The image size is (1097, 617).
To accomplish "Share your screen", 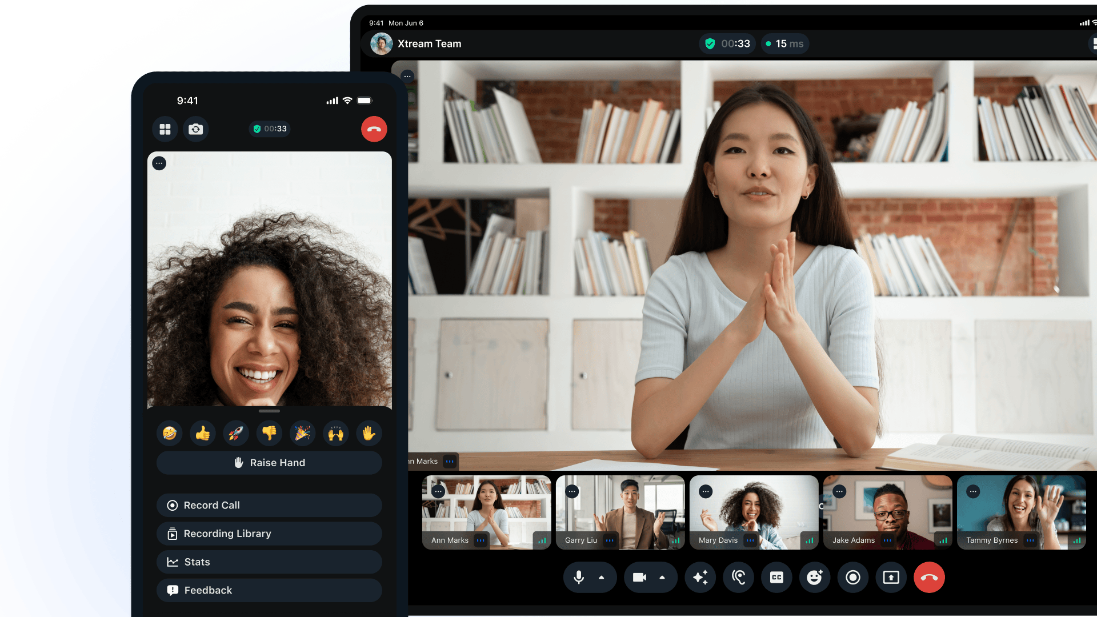I will click(891, 578).
